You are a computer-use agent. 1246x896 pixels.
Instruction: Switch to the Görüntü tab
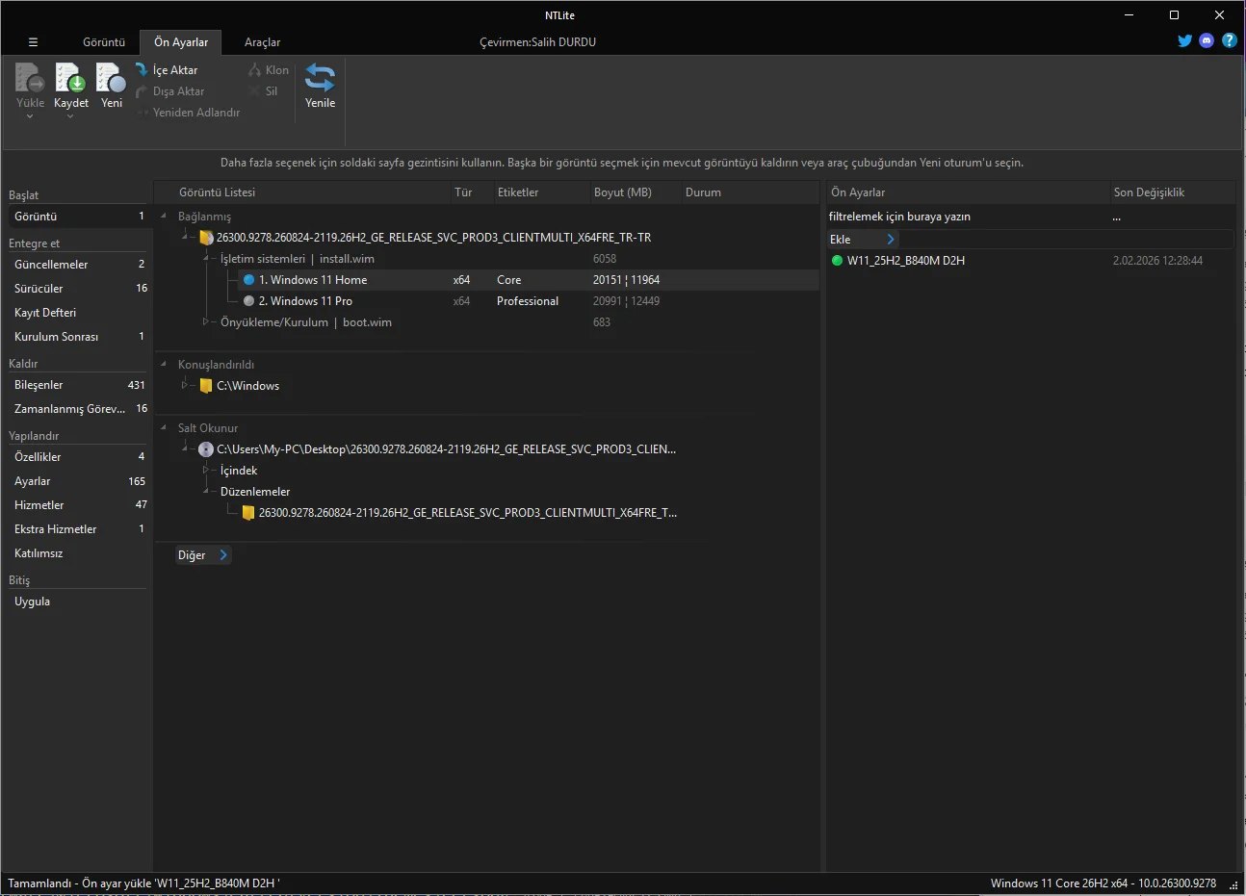tap(104, 42)
